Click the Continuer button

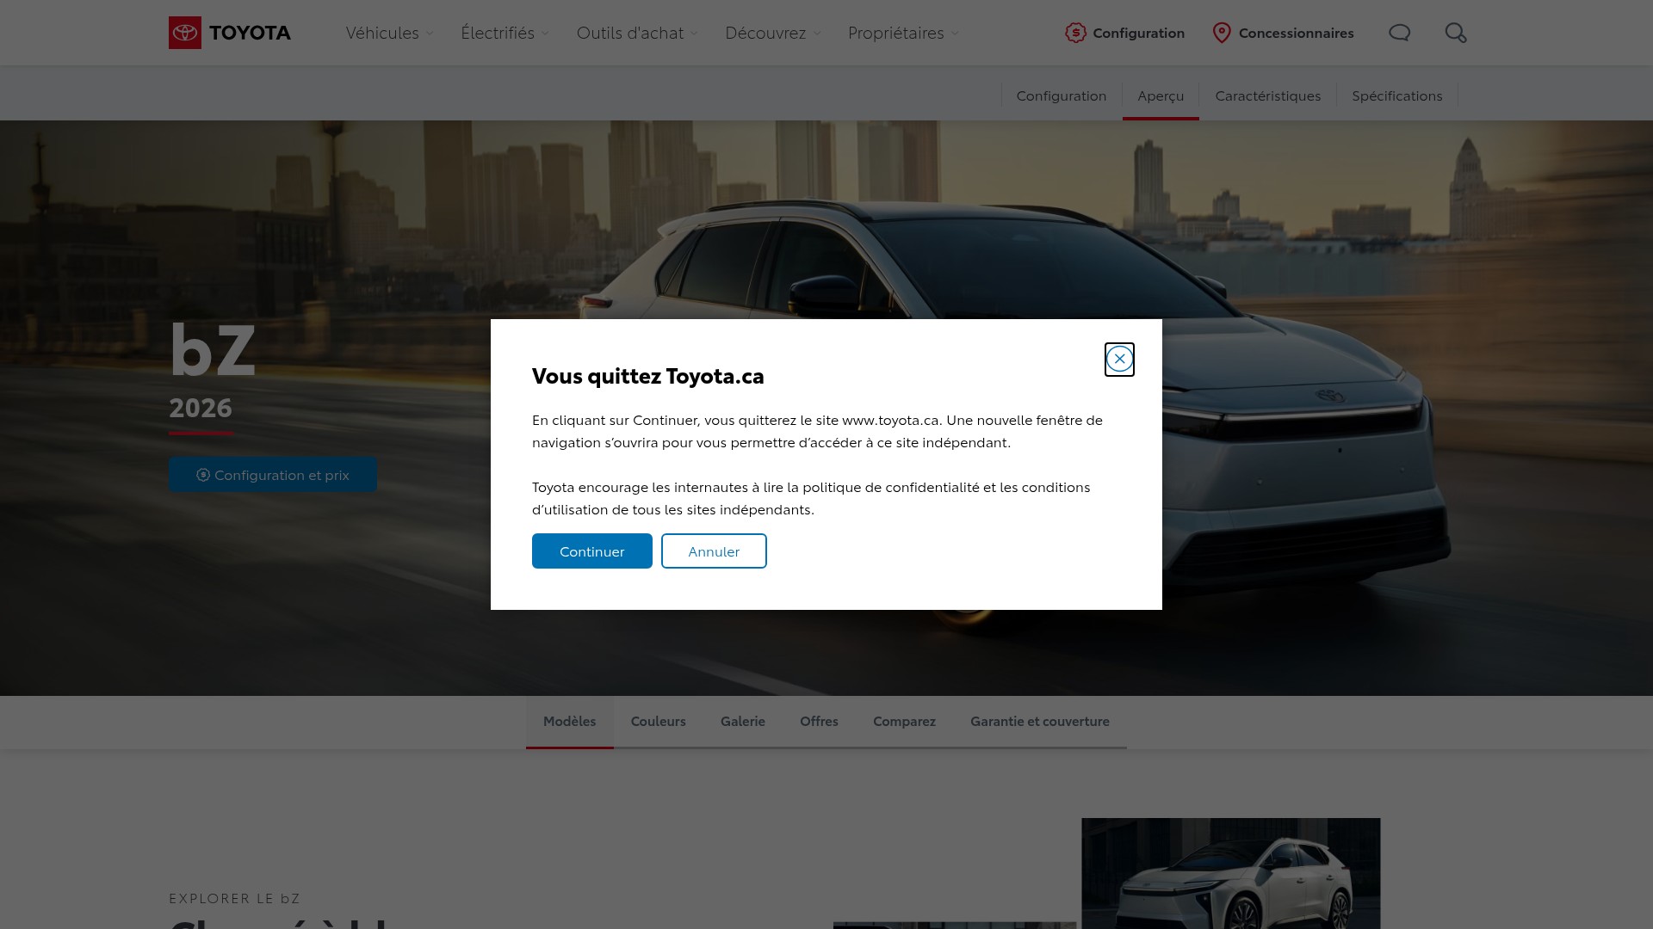(592, 551)
